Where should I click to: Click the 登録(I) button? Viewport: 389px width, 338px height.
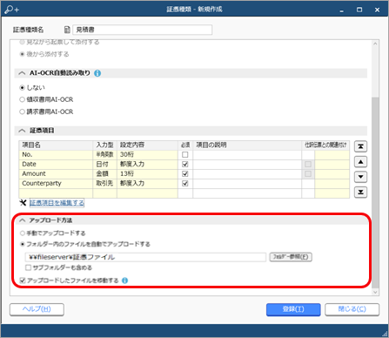coord(293,309)
